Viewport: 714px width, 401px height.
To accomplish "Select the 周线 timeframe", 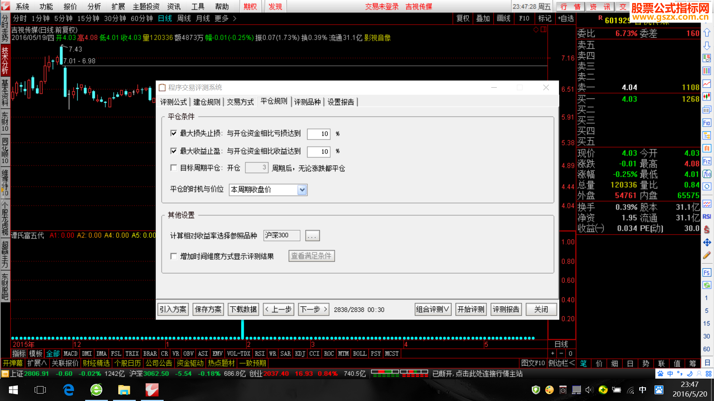I will pyautogui.click(x=184, y=19).
